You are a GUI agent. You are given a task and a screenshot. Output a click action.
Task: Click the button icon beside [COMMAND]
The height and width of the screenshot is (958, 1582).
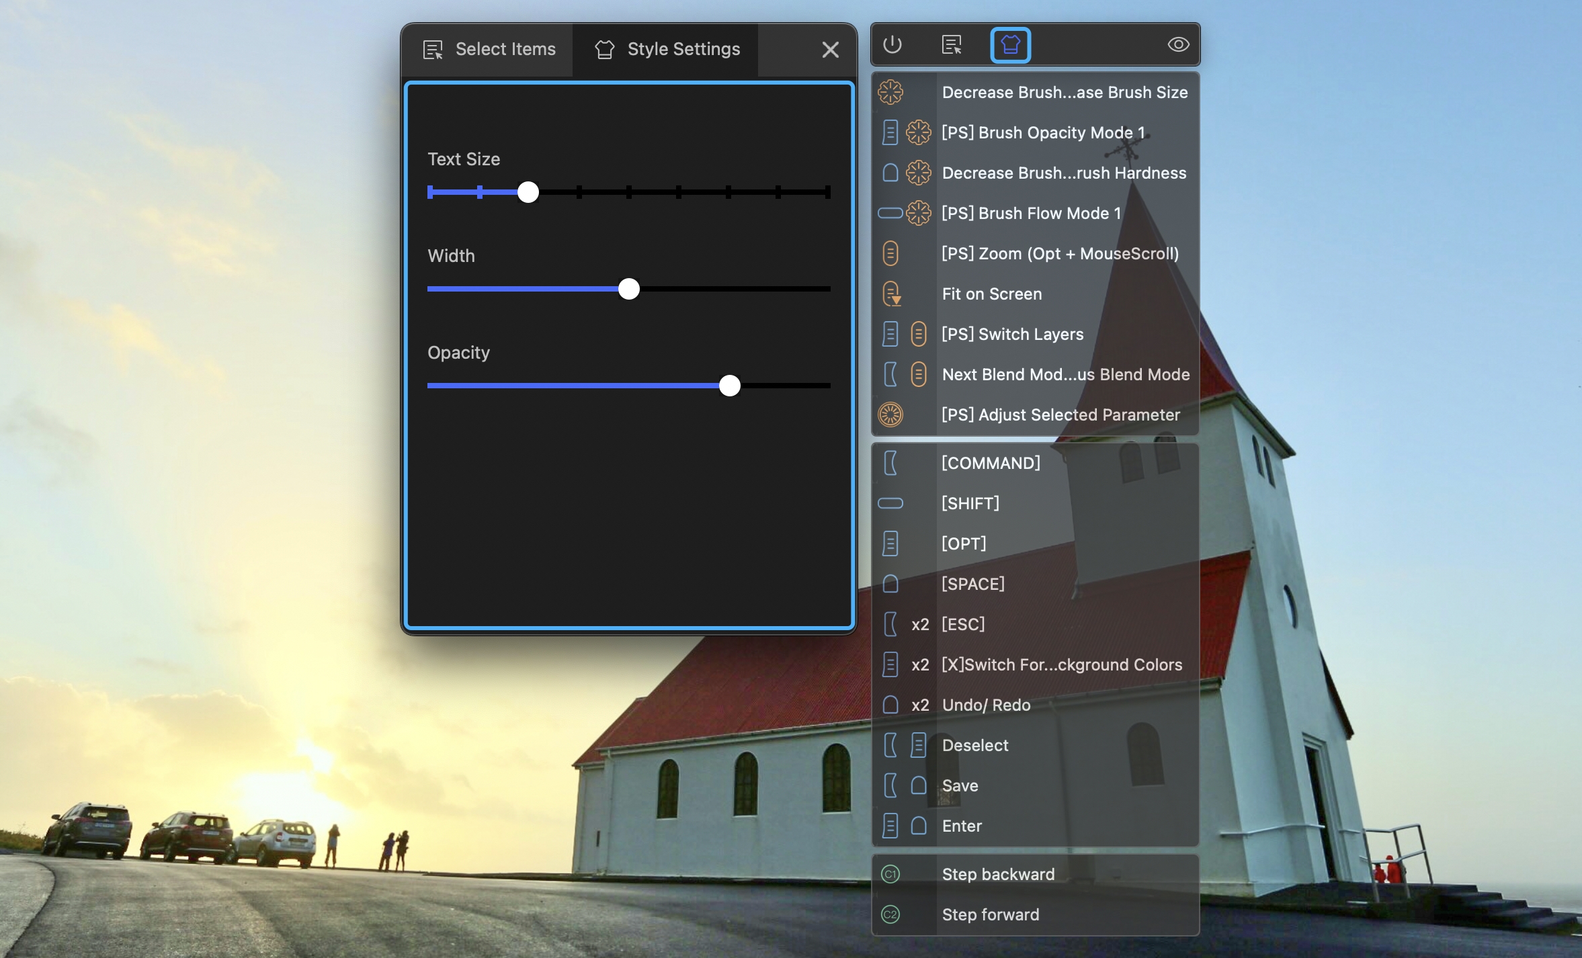tap(890, 463)
